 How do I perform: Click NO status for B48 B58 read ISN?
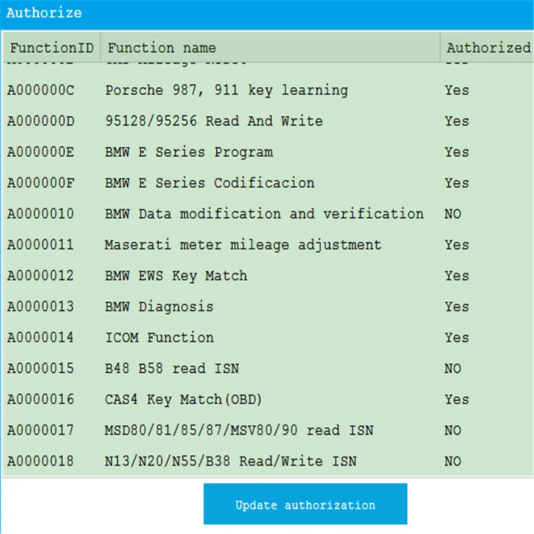(x=453, y=368)
